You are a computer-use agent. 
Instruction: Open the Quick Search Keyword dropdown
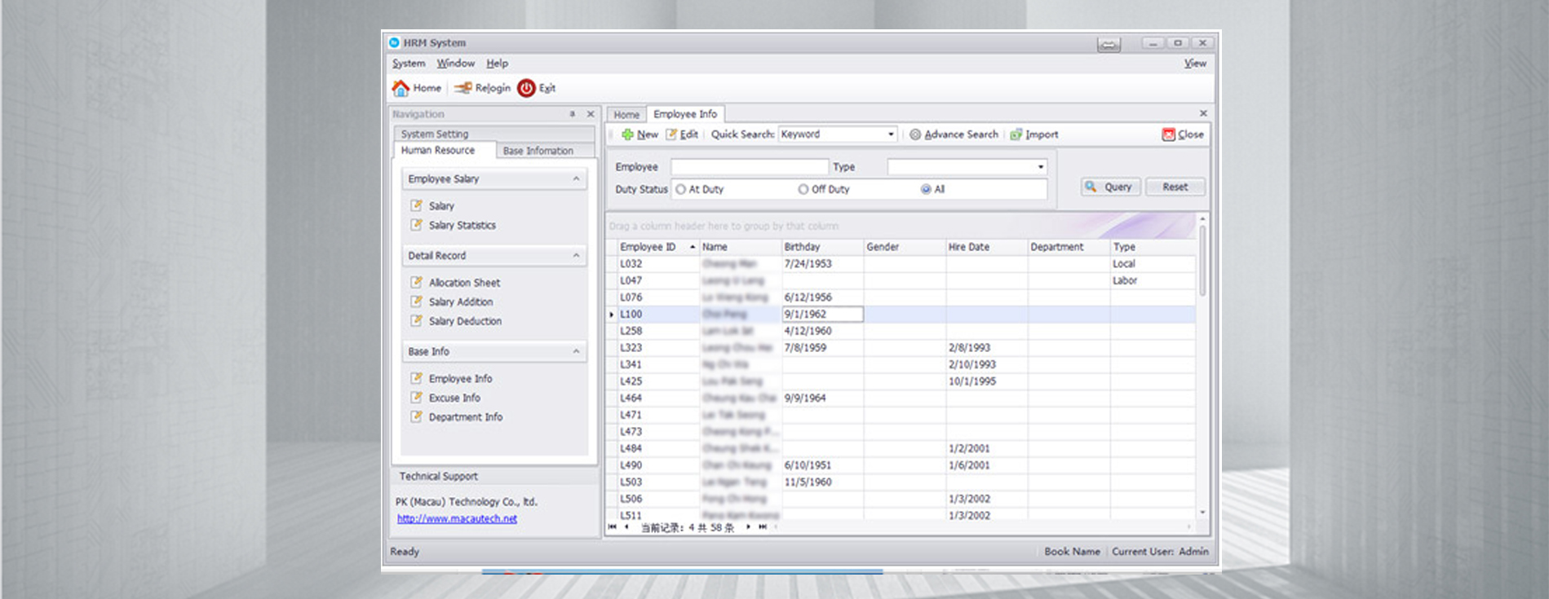click(x=891, y=134)
